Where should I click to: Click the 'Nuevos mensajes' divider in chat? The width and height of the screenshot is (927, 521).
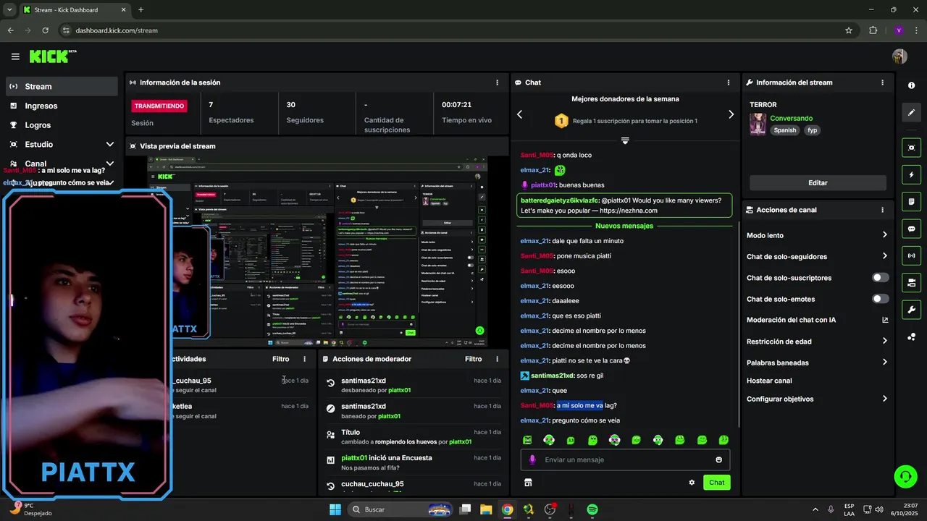(624, 226)
